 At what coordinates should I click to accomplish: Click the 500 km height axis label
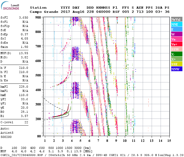coord(38,75)
